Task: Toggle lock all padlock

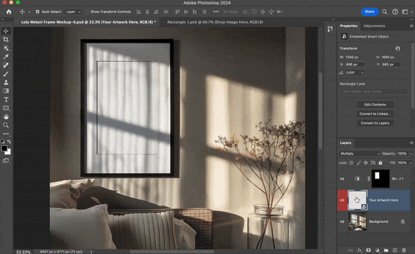Action: click(x=380, y=163)
